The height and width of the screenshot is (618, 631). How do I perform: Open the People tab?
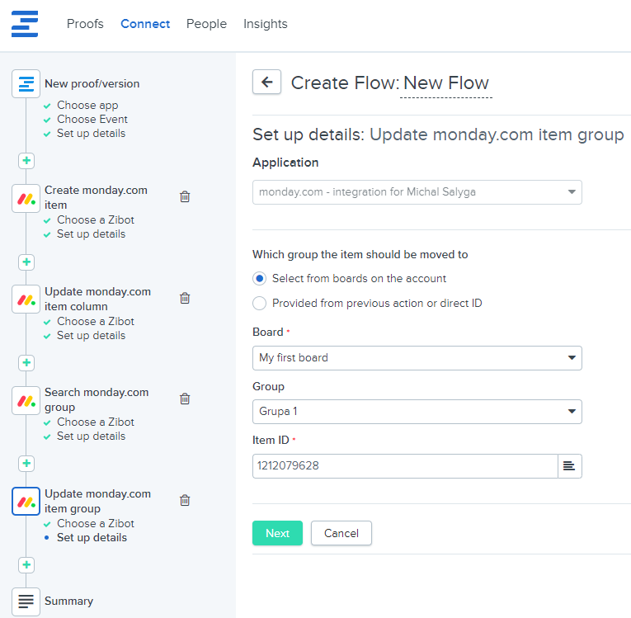206,24
